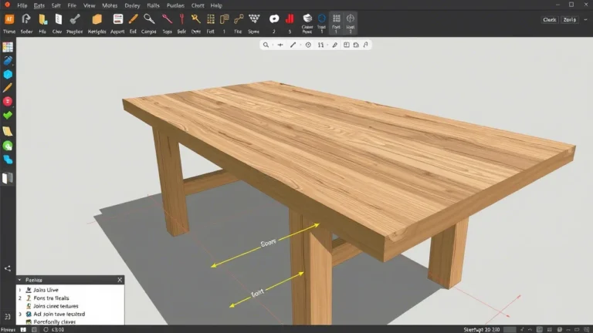593x333 pixels.
Task: Toggle the 'Fort 1' grid button
Action: pyautogui.click(x=336, y=23)
